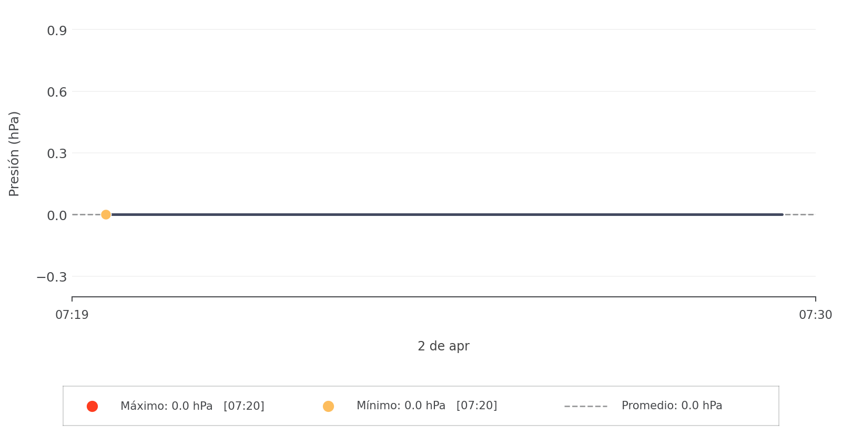
Task: Click the 'Presión (hPa)' y-axis title
Action: pyautogui.click(x=14, y=153)
